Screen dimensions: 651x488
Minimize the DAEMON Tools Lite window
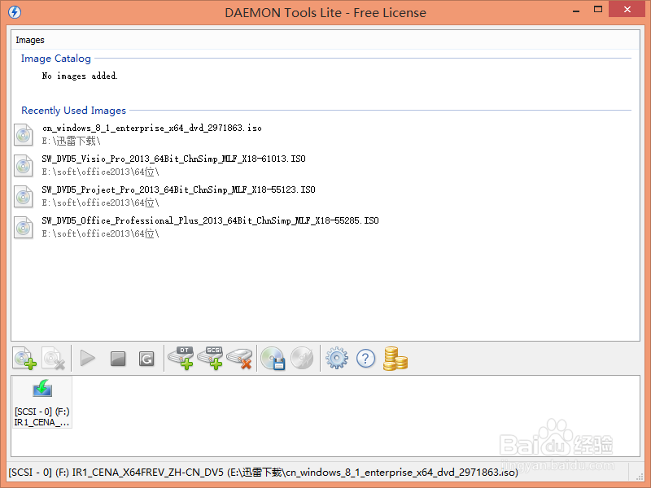pos(576,11)
